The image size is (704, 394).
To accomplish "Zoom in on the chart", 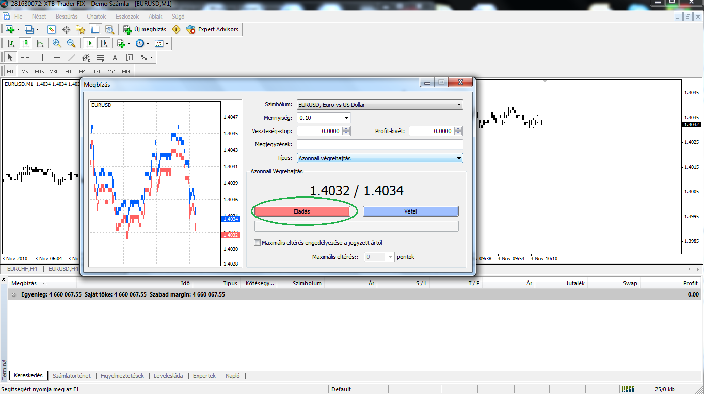I will (57, 44).
